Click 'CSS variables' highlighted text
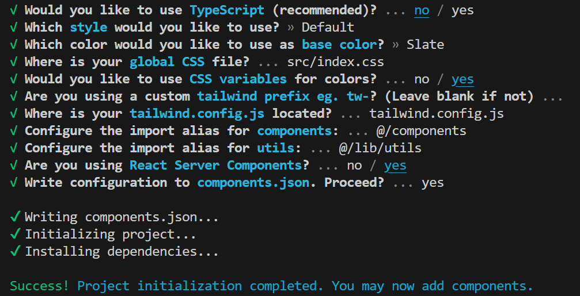Image resolution: width=580 pixels, height=296 pixels. 238,79
